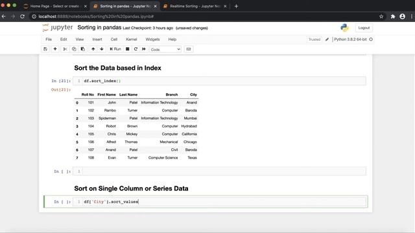Open the Kernel menu
415x233 pixels.
point(132,39)
